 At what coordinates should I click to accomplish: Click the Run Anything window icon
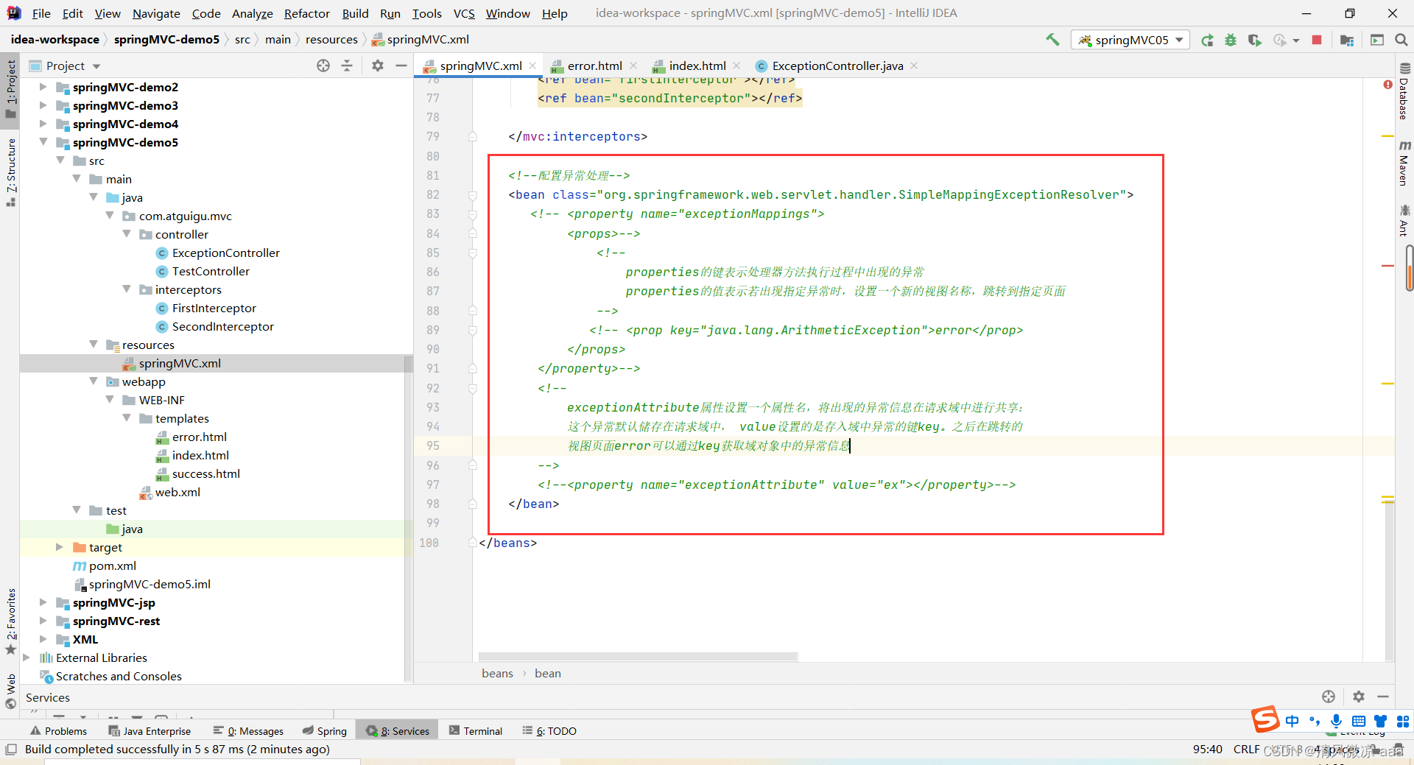click(x=1377, y=40)
